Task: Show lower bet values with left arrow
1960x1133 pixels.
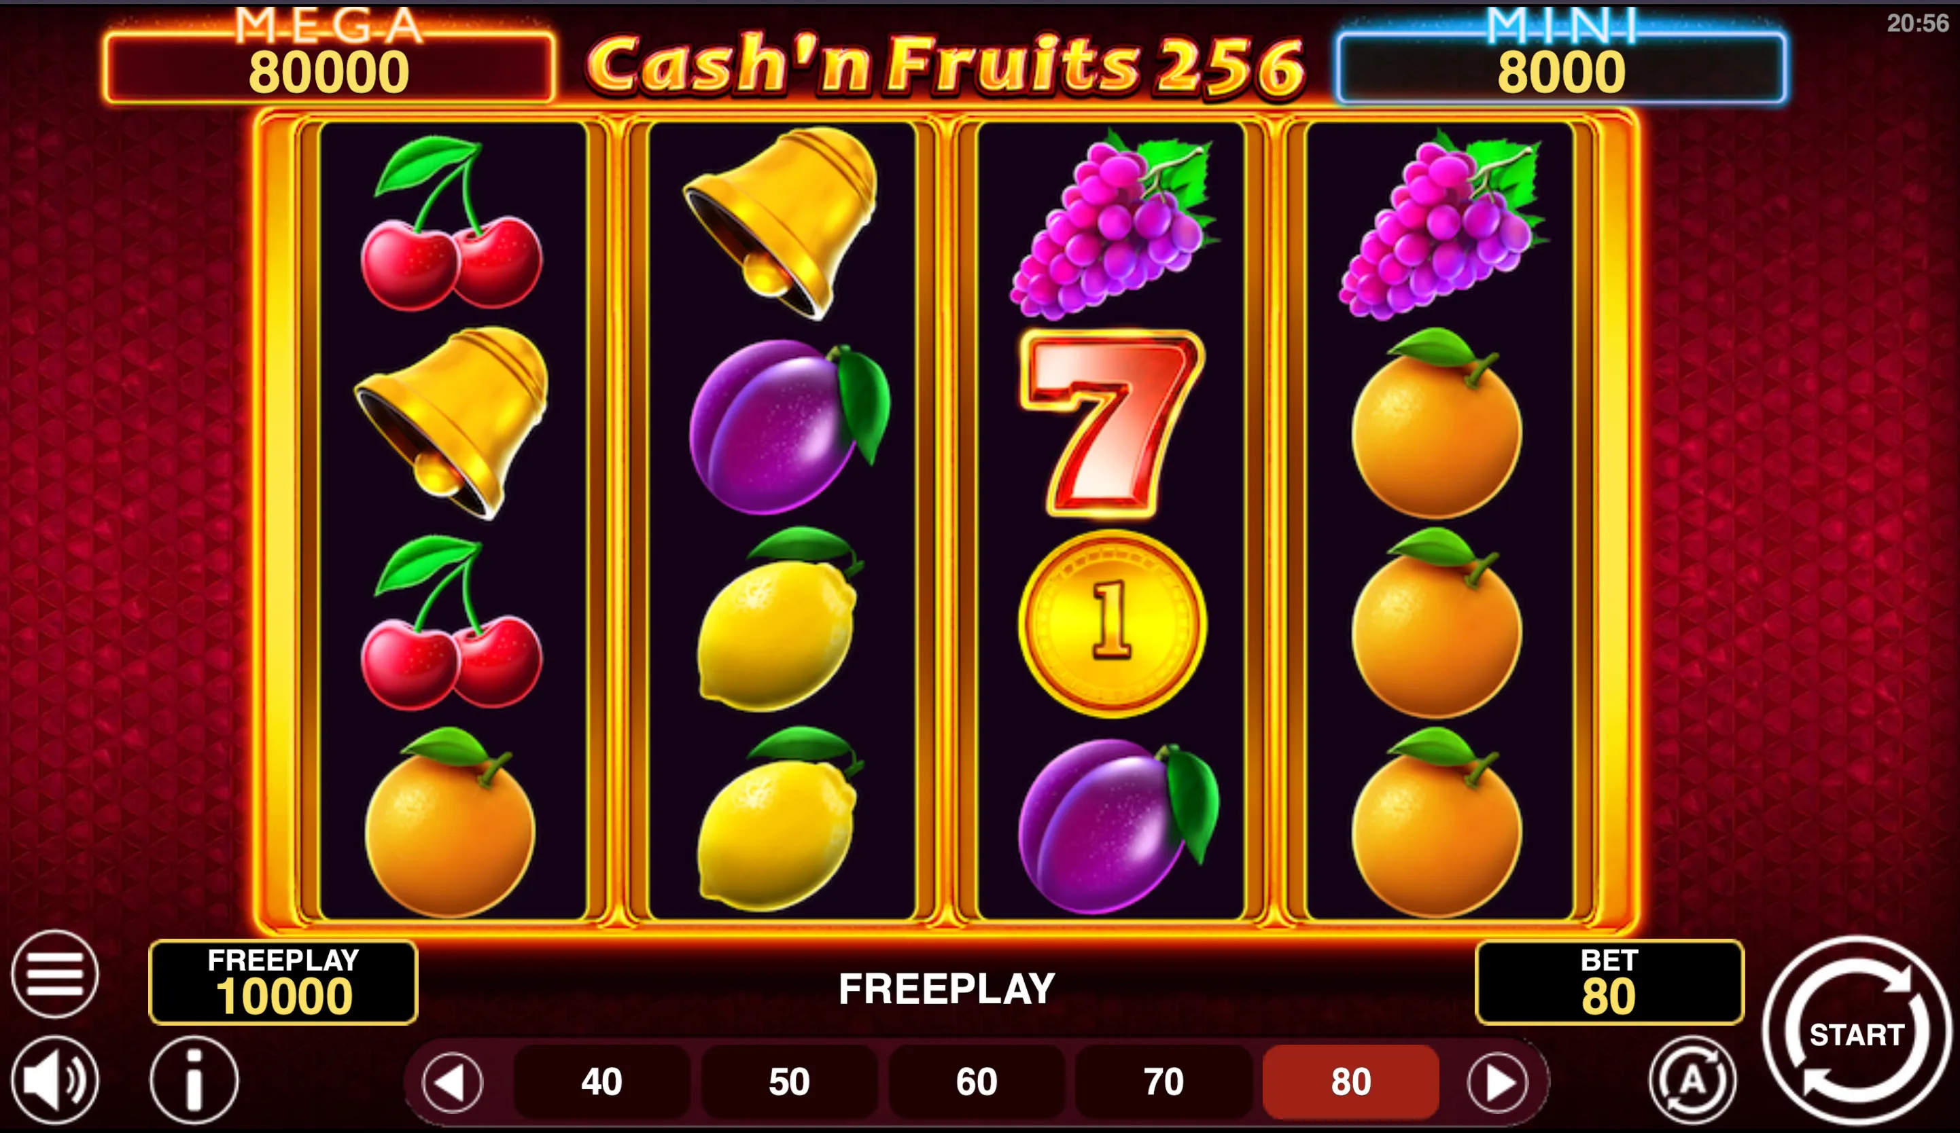Action: (453, 1081)
